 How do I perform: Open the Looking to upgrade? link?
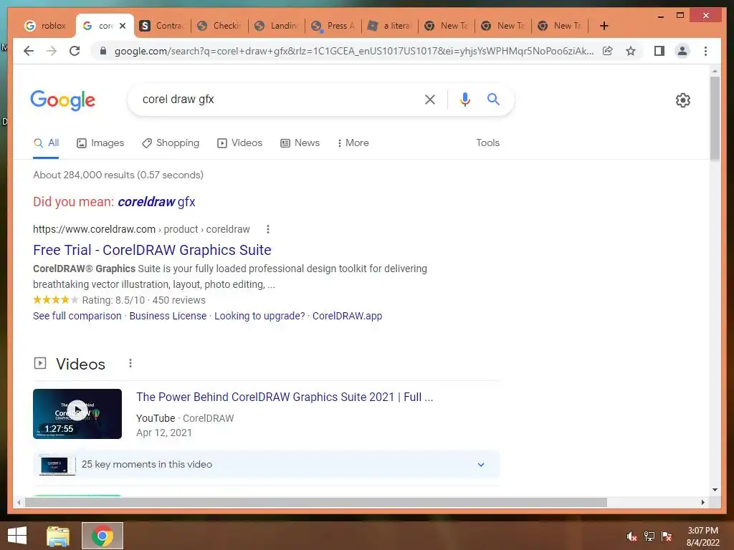(x=259, y=316)
